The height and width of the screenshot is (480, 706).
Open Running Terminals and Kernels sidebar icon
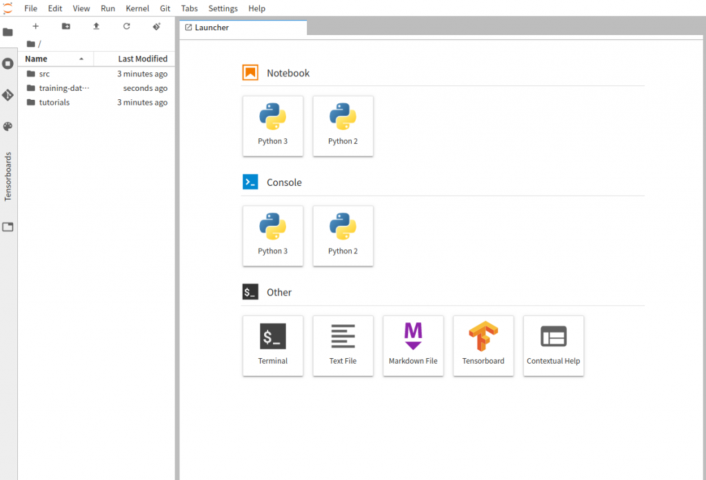coord(8,63)
